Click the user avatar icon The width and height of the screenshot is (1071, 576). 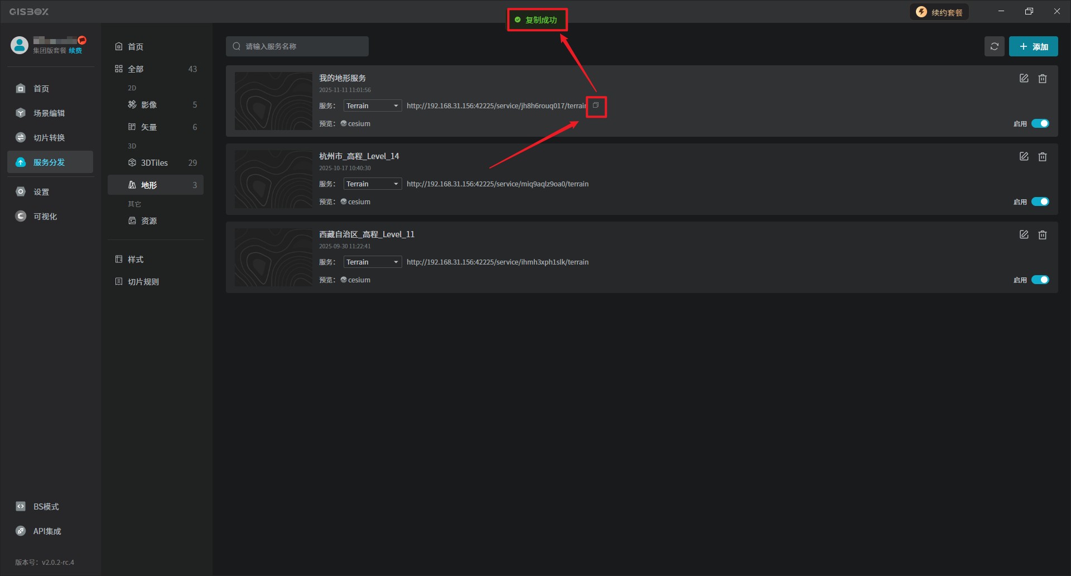(x=20, y=45)
